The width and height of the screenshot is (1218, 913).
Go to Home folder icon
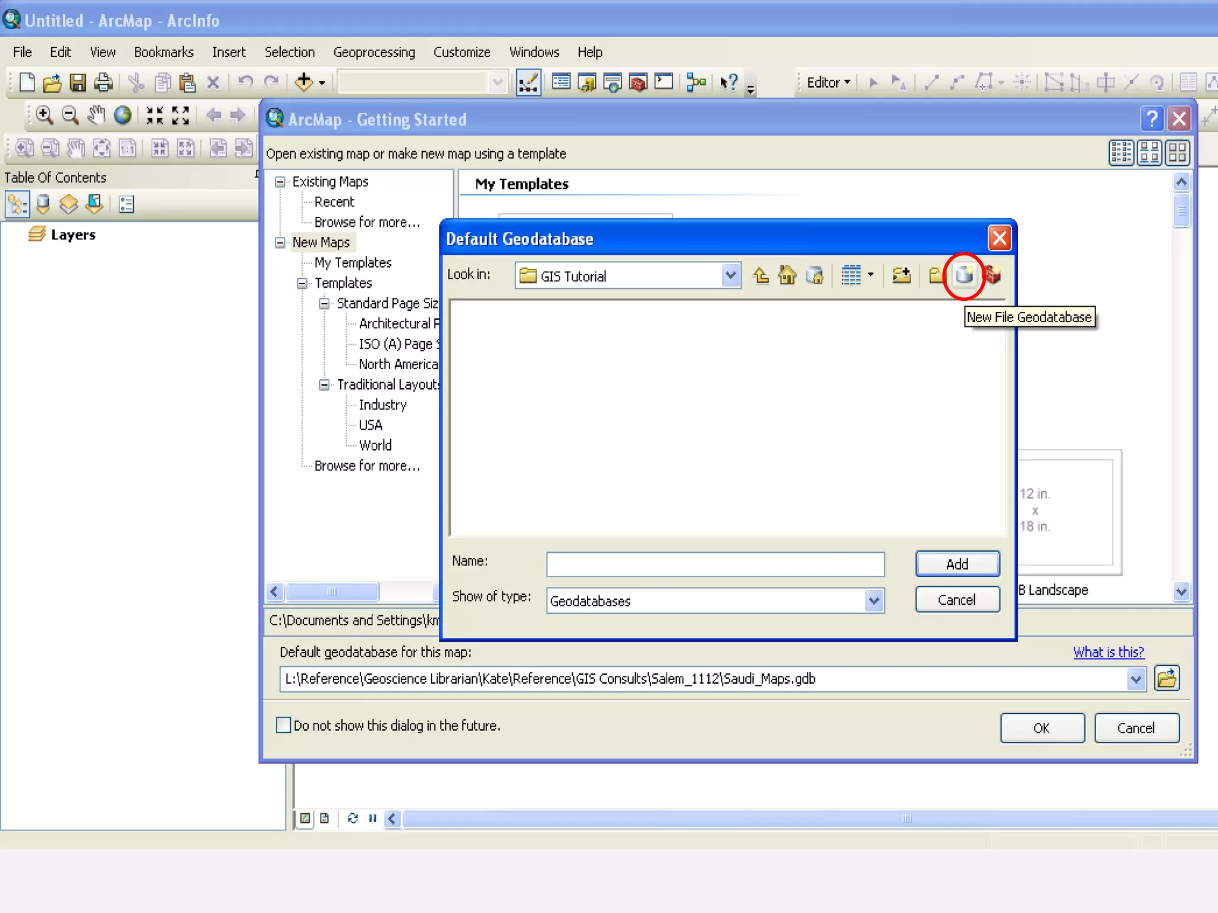pyautogui.click(x=787, y=276)
